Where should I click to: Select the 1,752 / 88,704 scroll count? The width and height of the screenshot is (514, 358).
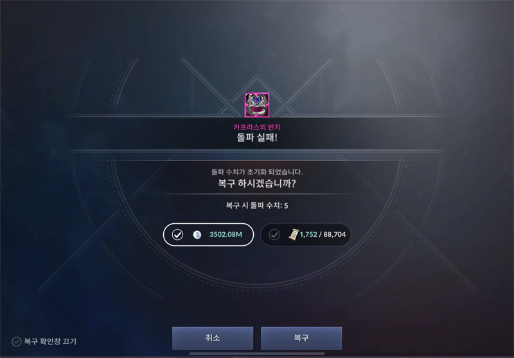323,235
